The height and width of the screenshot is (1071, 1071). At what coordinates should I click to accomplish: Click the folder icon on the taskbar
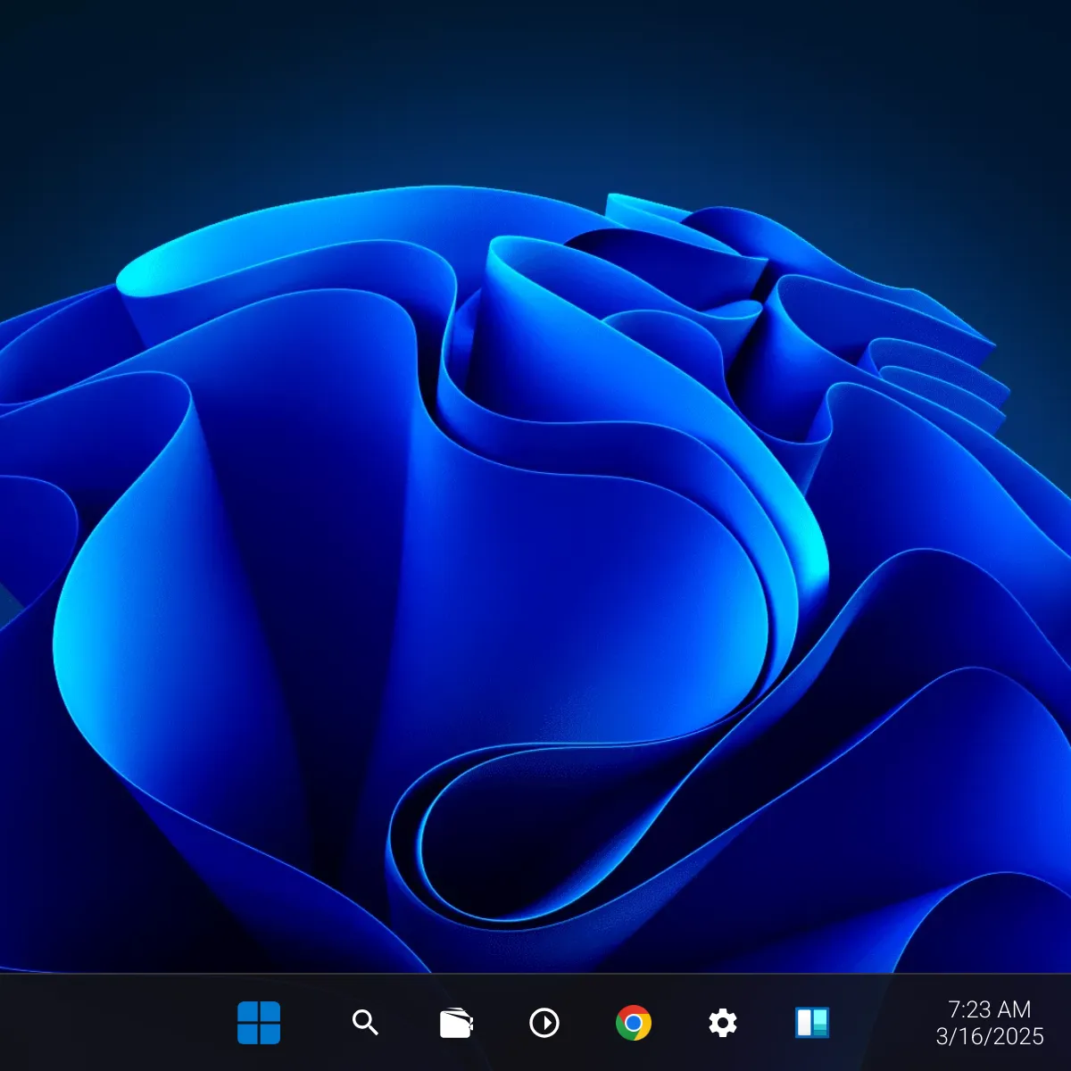[454, 1023]
